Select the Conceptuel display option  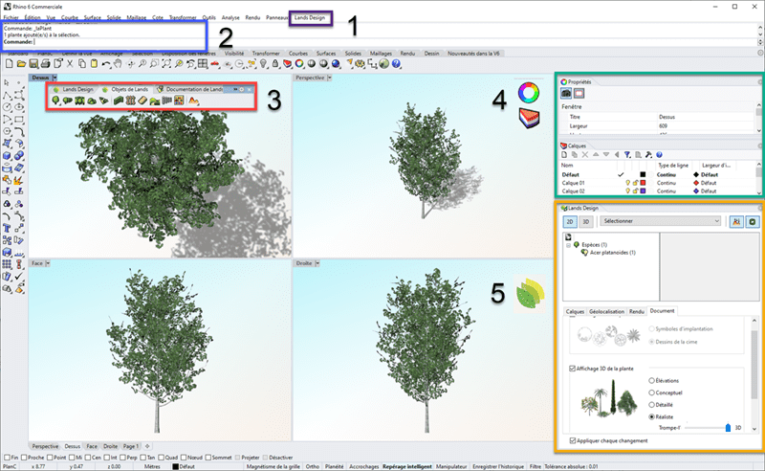(652, 392)
